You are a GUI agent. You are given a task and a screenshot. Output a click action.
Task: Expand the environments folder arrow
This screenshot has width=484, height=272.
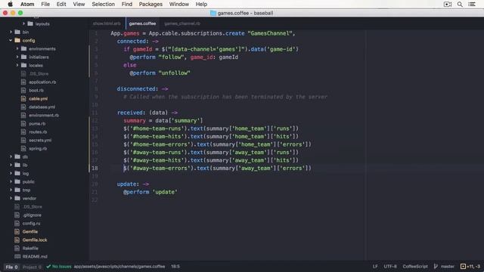coord(17,48)
